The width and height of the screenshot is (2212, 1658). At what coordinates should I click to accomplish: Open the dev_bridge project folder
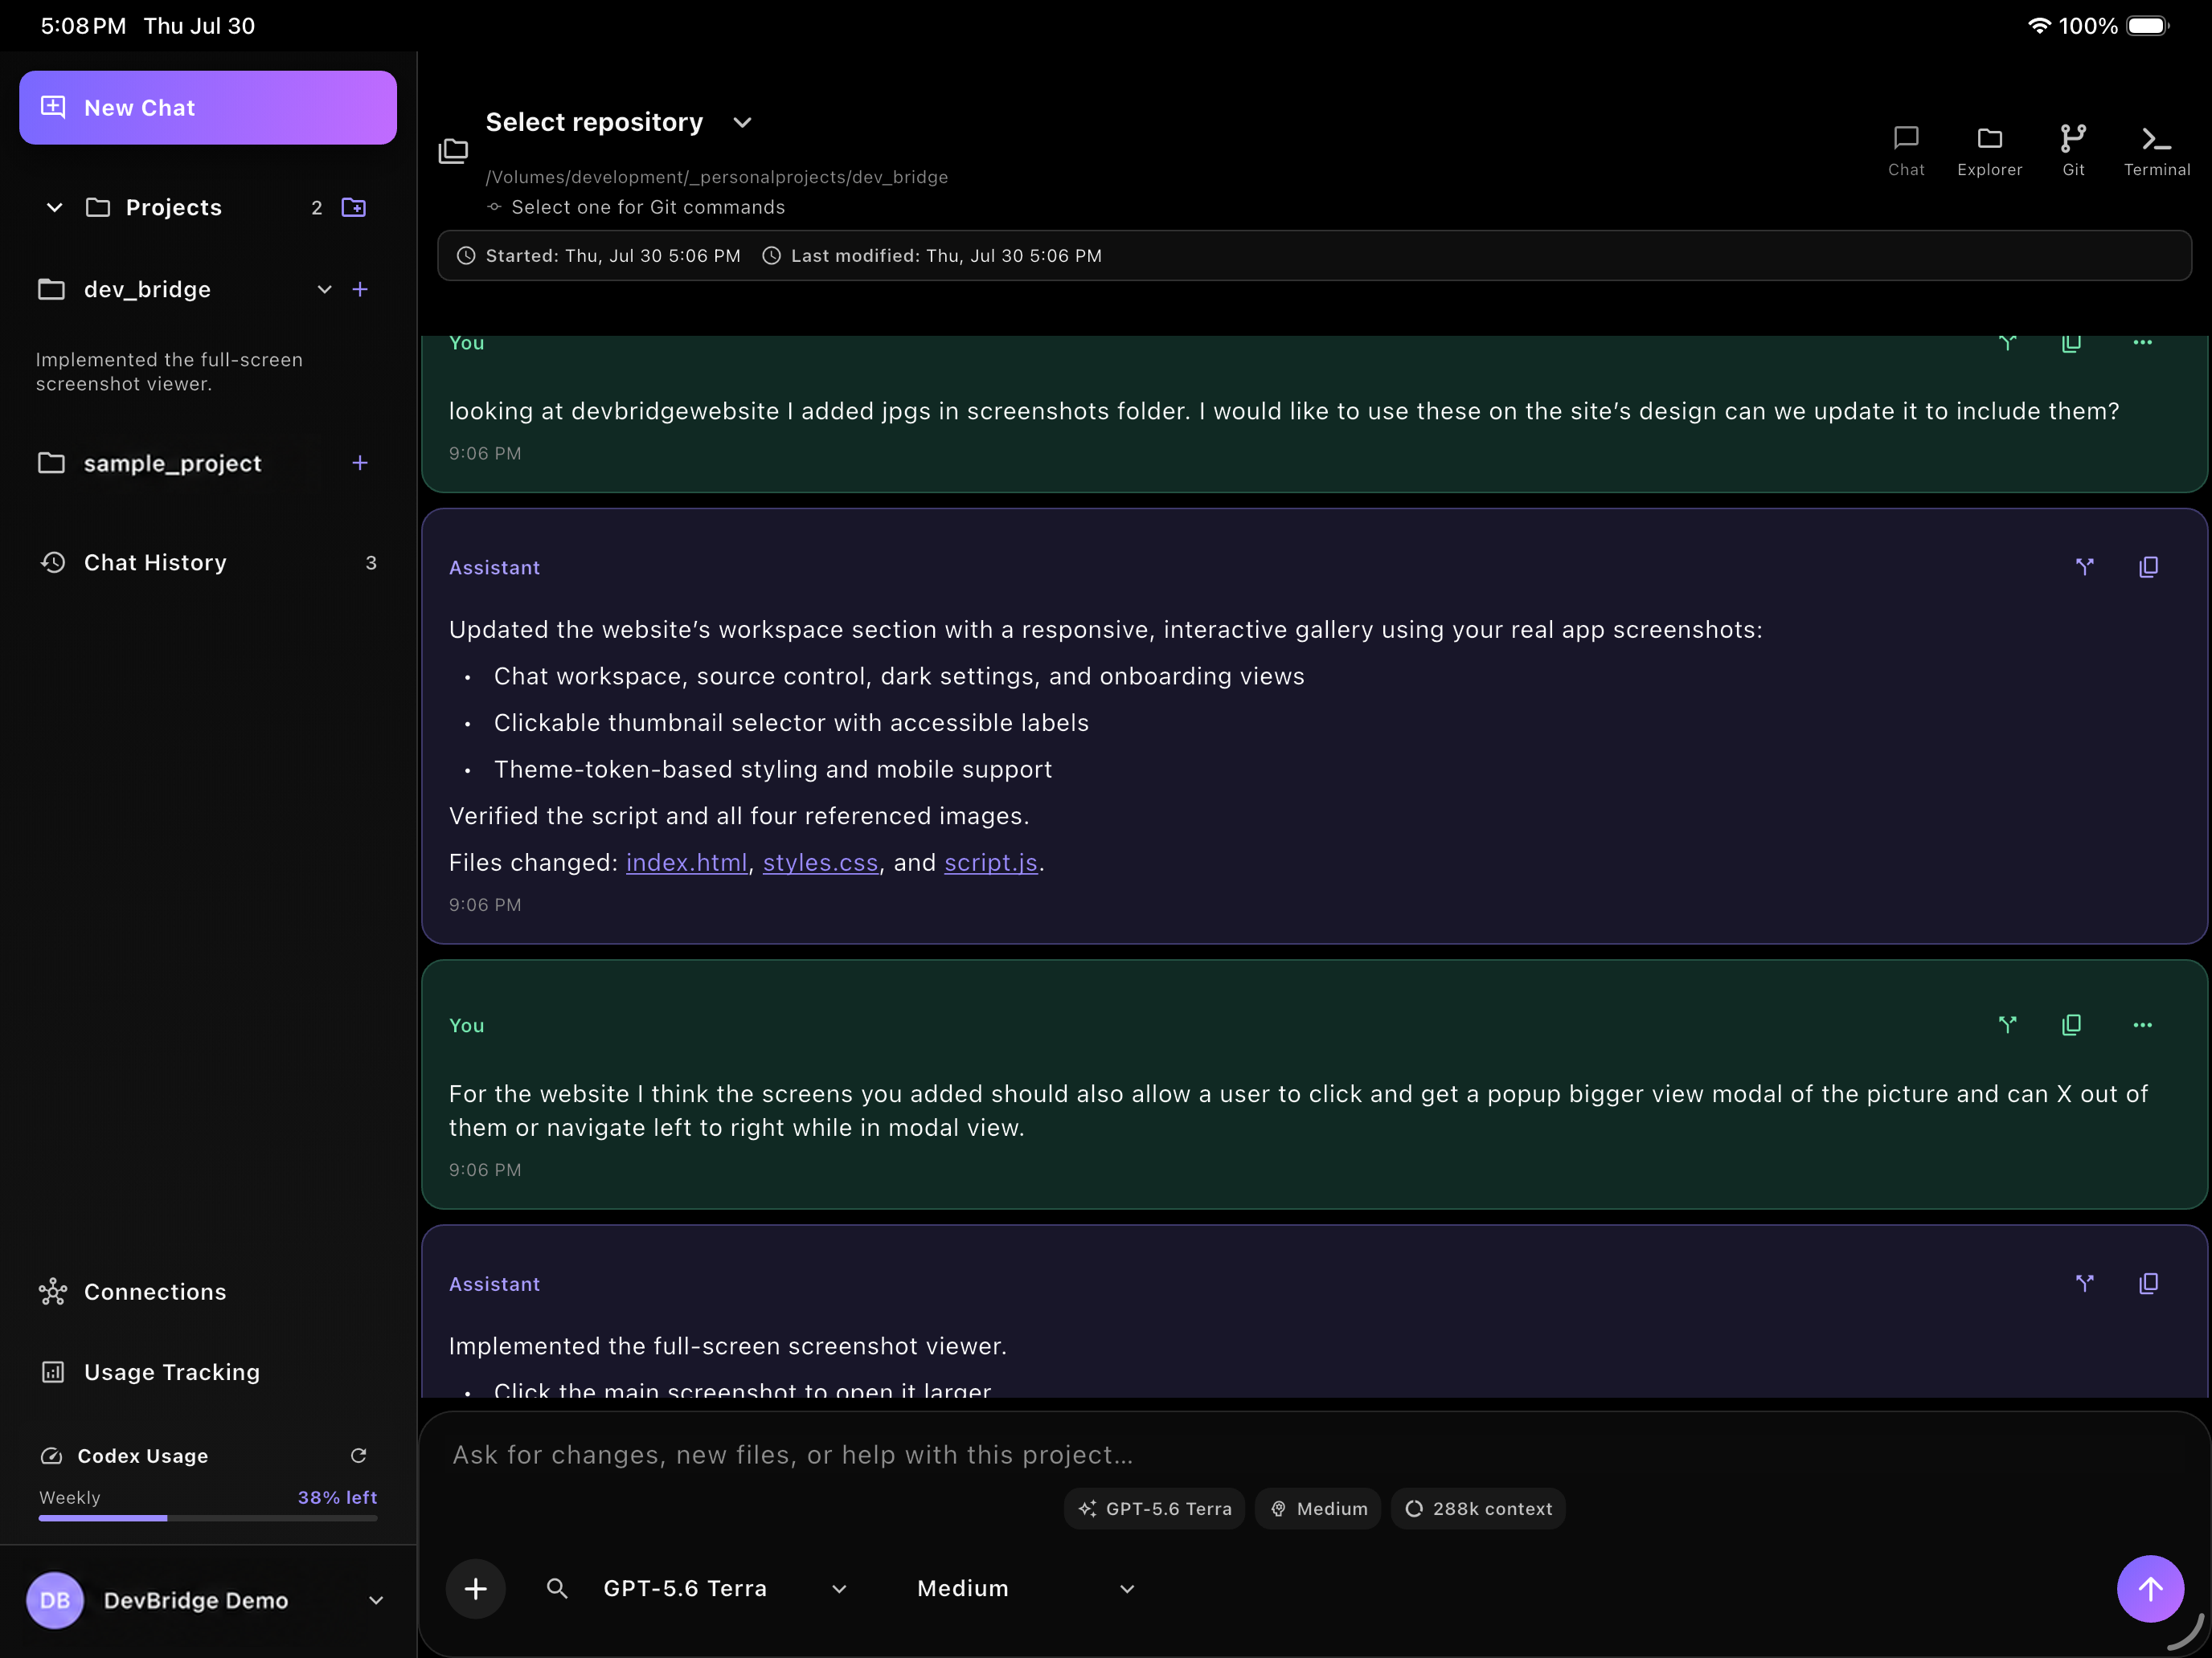coord(147,290)
